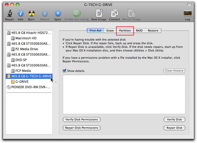Open the Log from toolbar
The width and height of the screenshot is (197, 143).
[187, 13]
